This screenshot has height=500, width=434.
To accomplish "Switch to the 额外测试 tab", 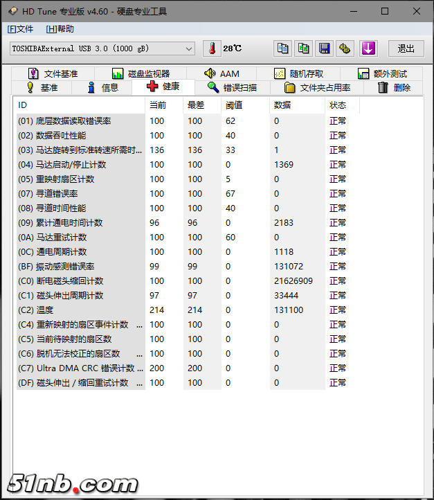I will (x=382, y=73).
